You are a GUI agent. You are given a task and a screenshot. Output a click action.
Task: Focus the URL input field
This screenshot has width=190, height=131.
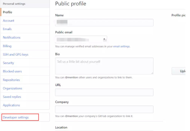(104, 92)
